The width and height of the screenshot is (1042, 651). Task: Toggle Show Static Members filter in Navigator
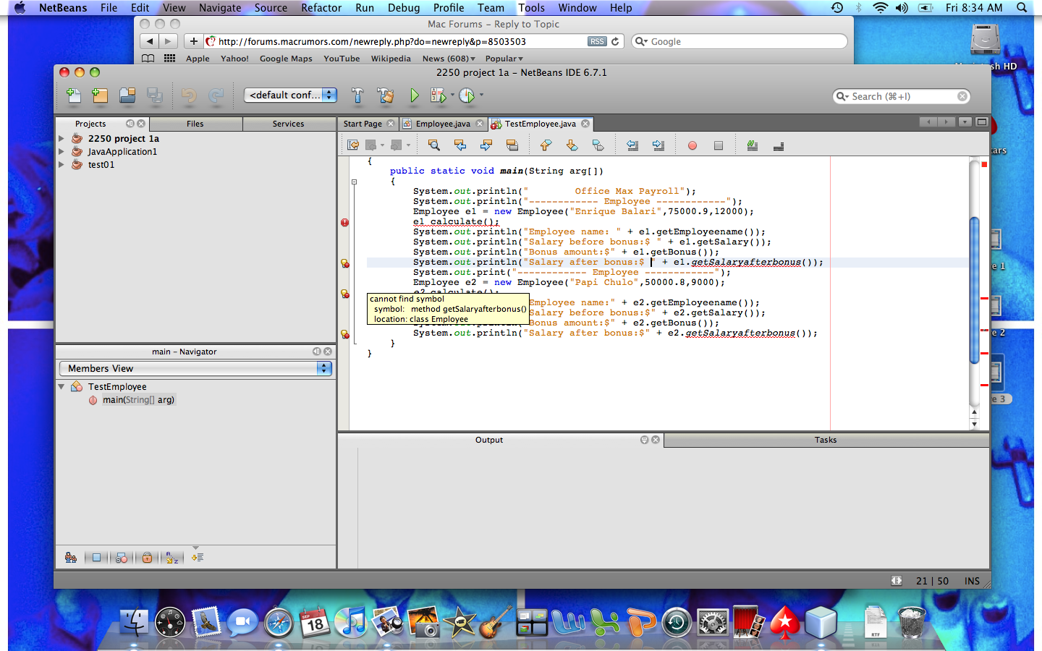click(122, 558)
